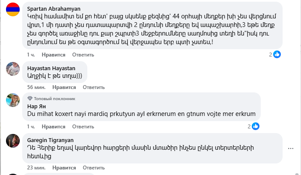Open the Spartan Abrahamyan profile name link
The width and height of the screenshot is (301, 175).
pyautogui.click(x=53, y=9)
